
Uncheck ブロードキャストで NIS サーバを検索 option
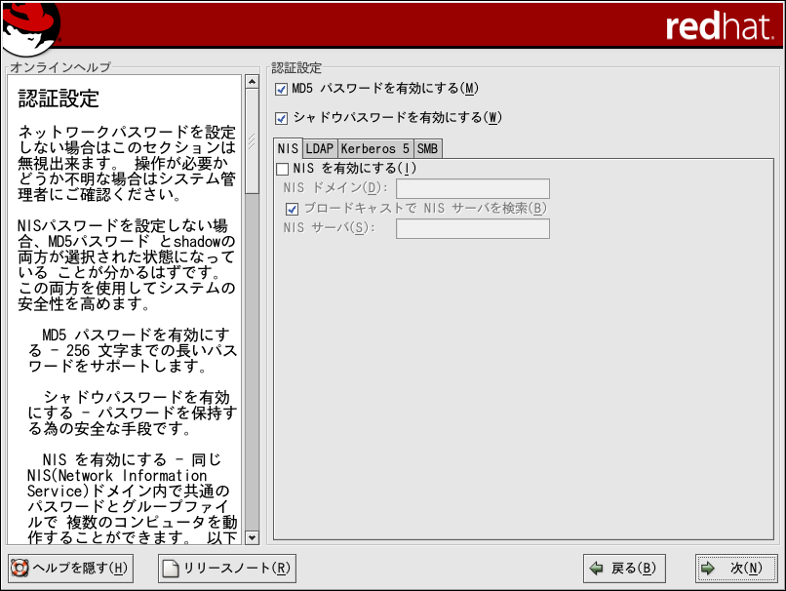[x=292, y=209]
